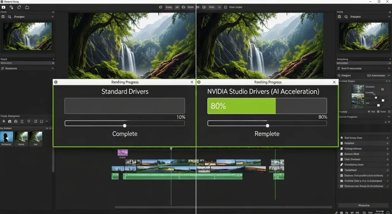Click the horizontal scrollbar below the timeline
Screen dimensions: 392x214
pos(223,207)
